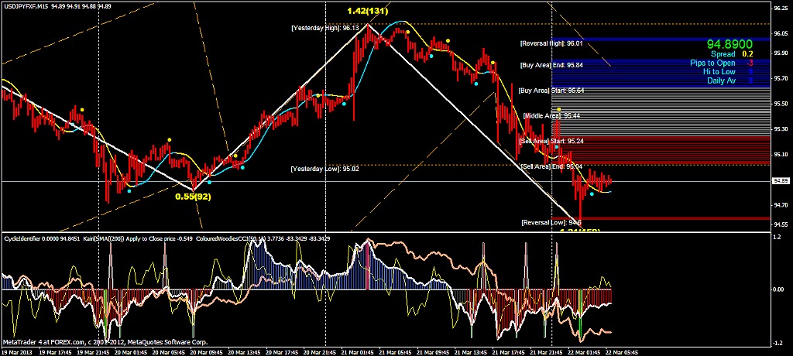This screenshot has width=793, height=356.
Task: Click the 20 Mar 21:45 time axis label
Action: 320,352
